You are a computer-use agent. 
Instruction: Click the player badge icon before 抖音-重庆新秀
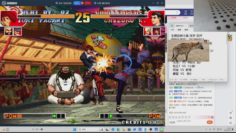[95, 3]
